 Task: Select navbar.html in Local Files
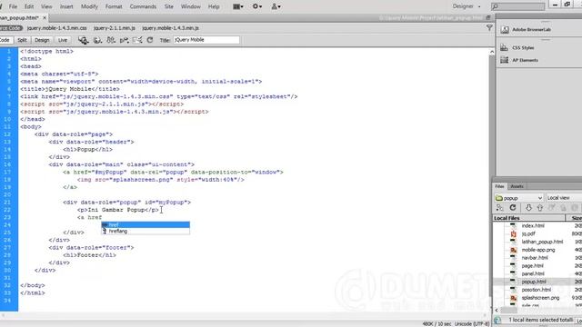[x=535, y=258]
